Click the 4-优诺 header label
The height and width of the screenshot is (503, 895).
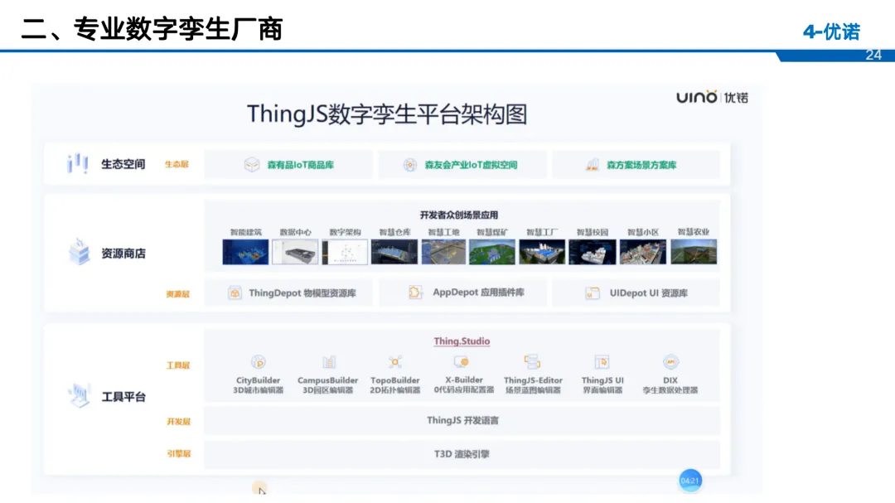831,32
